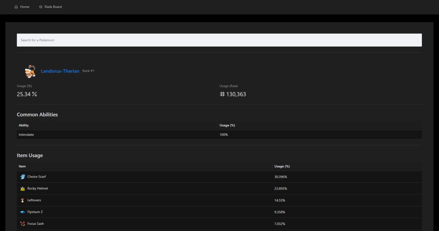Open the Landorus-Therian name link

[60, 71]
